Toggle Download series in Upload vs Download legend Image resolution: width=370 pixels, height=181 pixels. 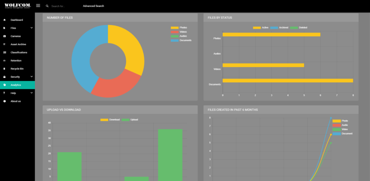[x=110, y=120]
